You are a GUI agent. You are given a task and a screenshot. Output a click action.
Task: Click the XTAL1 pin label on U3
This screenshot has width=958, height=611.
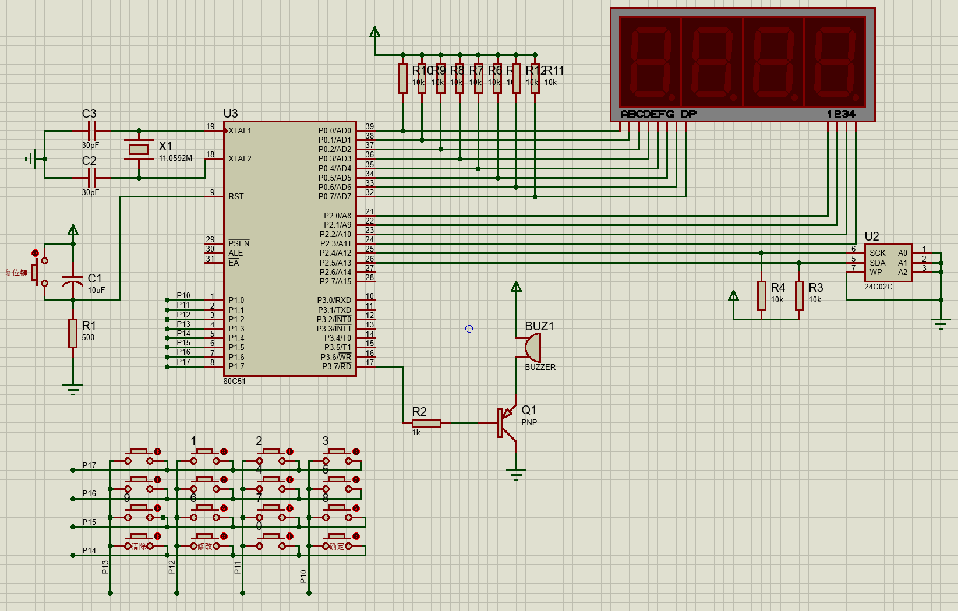(x=240, y=130)
